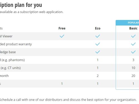Image resolution: width=139 pixels, height=104 pixels.
Task: Click Basic knowledge base checkmark icon
Action: (x=133, y=52)
